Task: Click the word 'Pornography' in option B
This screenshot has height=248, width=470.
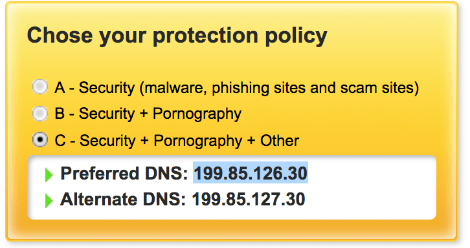Action: [197, 114]
